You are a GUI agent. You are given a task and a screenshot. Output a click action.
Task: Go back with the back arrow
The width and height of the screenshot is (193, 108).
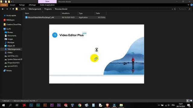click(3, 9)
